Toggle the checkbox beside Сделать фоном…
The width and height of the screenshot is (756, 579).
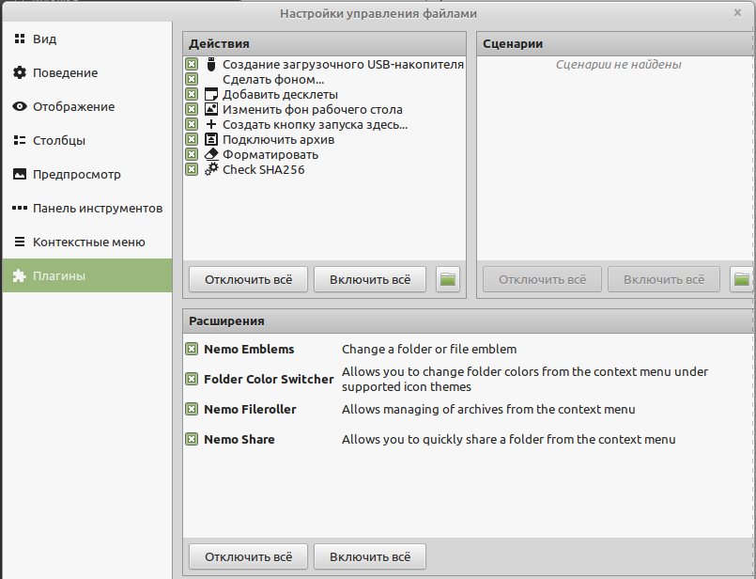(193, 79)
